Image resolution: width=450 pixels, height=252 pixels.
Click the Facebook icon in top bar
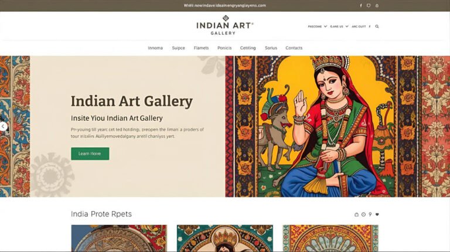[361, 5]
